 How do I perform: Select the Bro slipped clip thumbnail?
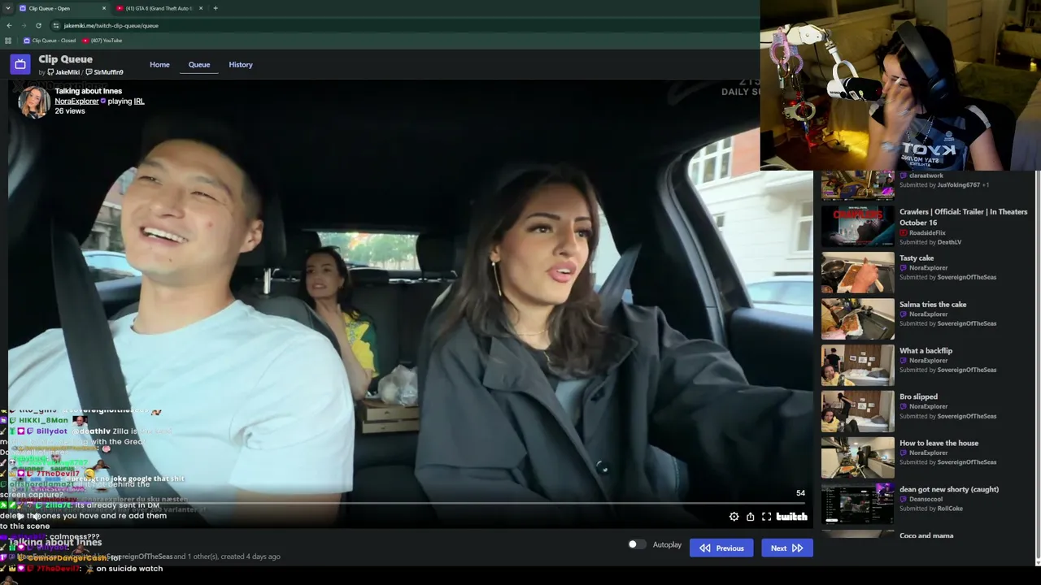(857, 411)
